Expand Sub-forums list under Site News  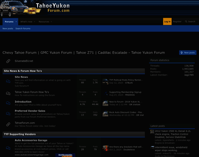22,86
